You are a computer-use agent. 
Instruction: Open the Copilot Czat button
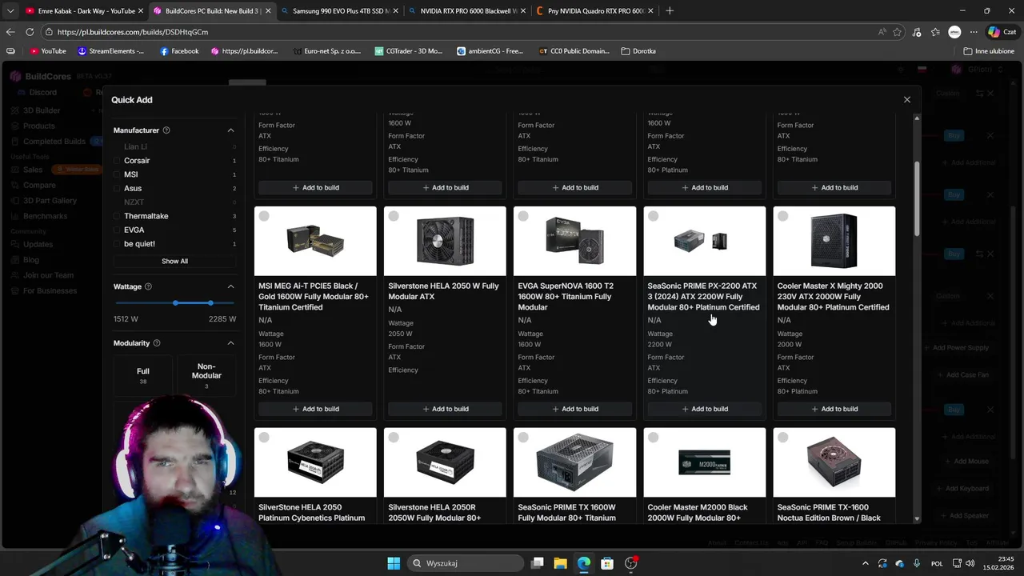click(1002, 32)
